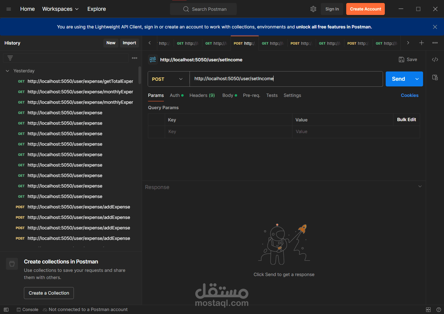Open the help icon in status bar

point(439,310)
